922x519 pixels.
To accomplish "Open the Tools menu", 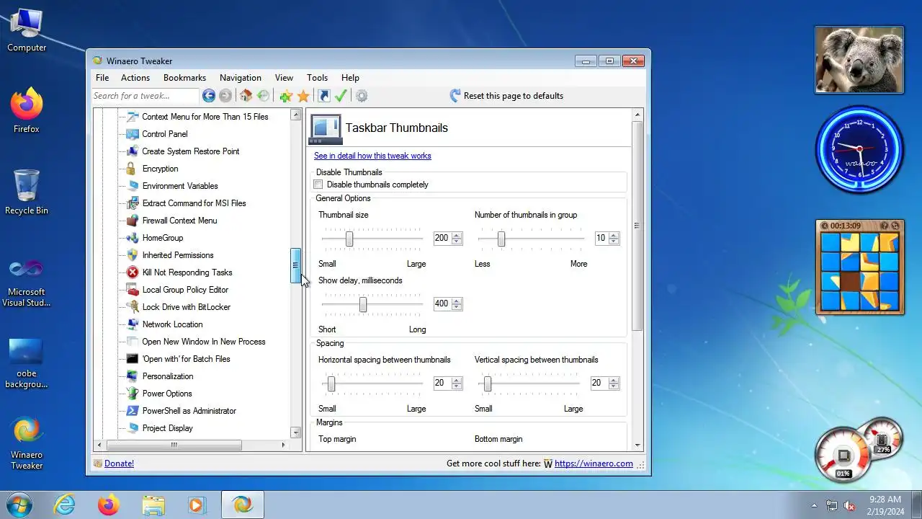I will click(317, 78).
